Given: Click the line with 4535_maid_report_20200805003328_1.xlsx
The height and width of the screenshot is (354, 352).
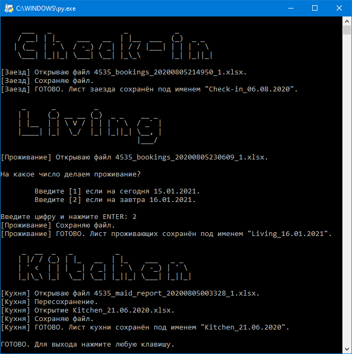Looking at the screenshot, I should tap(130, 293).
